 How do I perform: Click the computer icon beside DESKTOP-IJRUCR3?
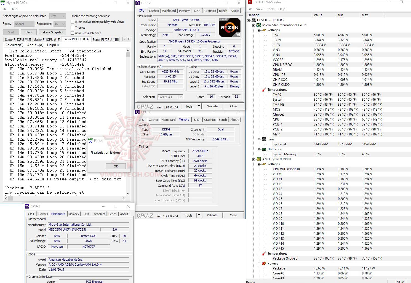click(x=253, y=20)
